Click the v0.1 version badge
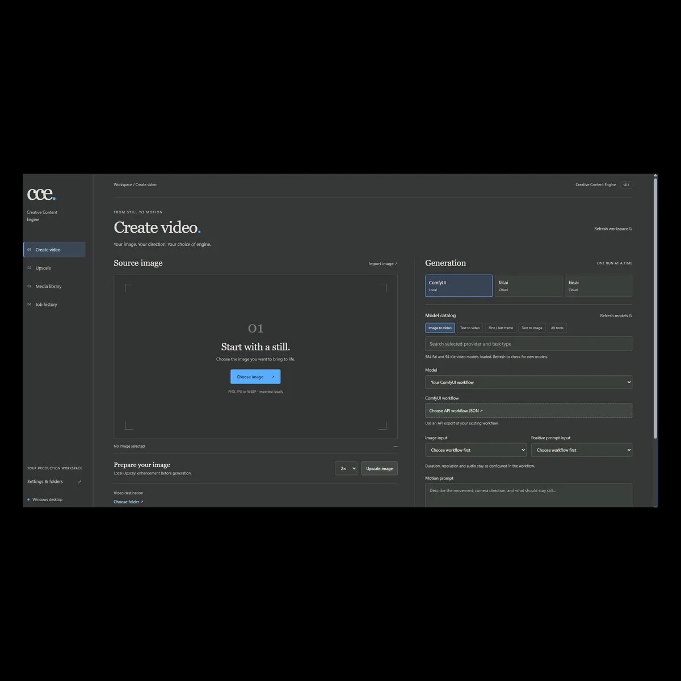The height and width of the screenshot is (681, 681). point(626,185)
